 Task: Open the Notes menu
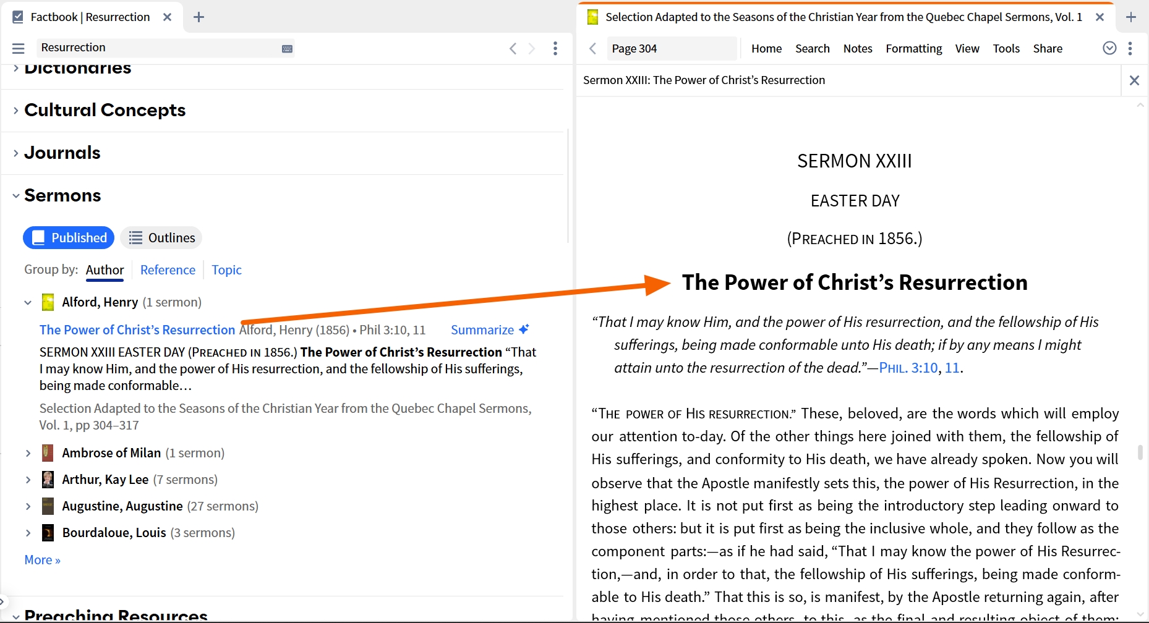858,48
